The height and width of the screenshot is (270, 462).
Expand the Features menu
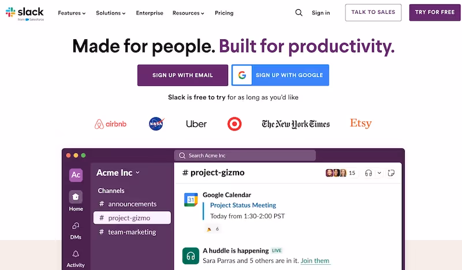point(72,13)
